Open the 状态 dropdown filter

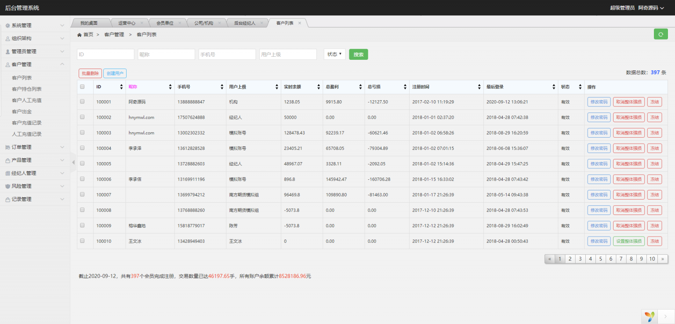(x=334, y=54)
